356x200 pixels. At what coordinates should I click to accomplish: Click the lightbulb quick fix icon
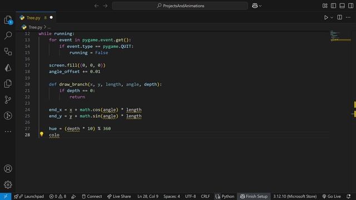[x=42, y=134]
